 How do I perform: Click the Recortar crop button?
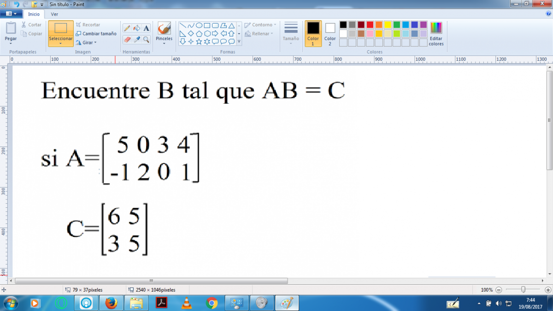[88, 25]
